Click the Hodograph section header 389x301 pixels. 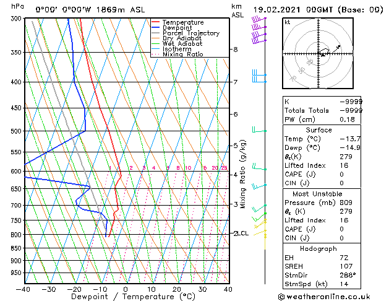(x=318, y=249)
